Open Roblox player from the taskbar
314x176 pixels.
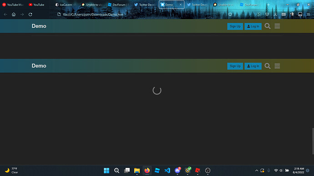click(x=198, y=171)
